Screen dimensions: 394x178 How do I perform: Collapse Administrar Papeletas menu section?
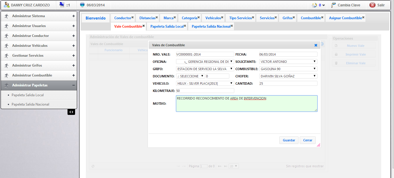click(74, 85)
